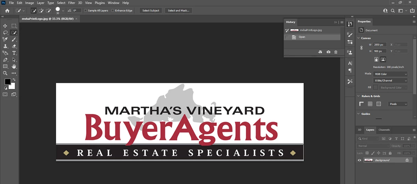This screenshot has width=417, height=184.
Task: Select the Eyedropper tool
Action: pos(5,40)
